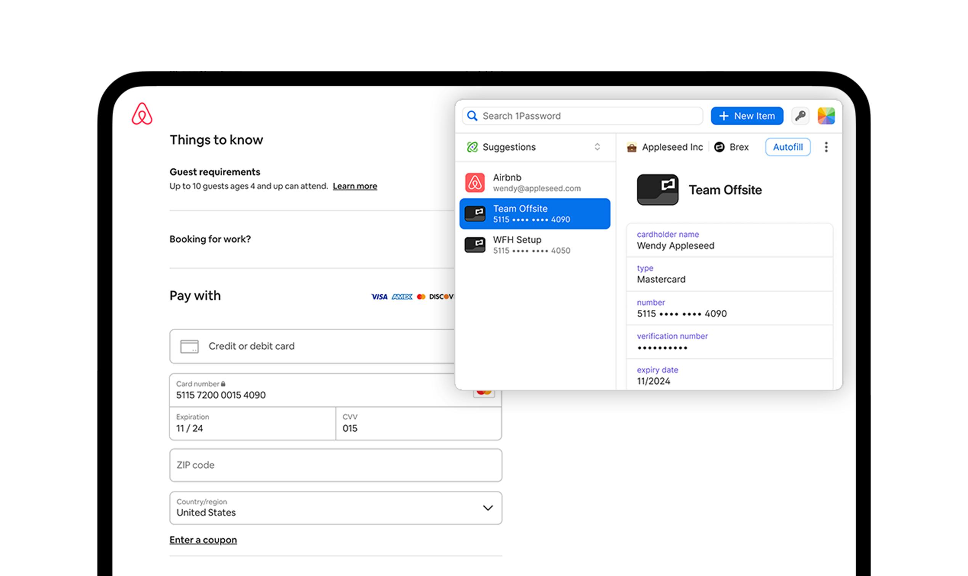Viewport: 968px width, 576px height.
Task: Open the 1Password key icon button
Action: tap(800, 116)
